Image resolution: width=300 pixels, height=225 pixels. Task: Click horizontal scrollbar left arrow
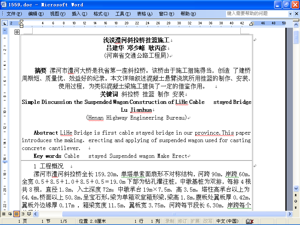click(36, 214)
